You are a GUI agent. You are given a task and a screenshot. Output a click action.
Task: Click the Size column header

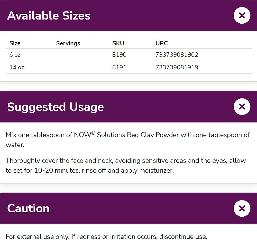(x=15, y=43)
